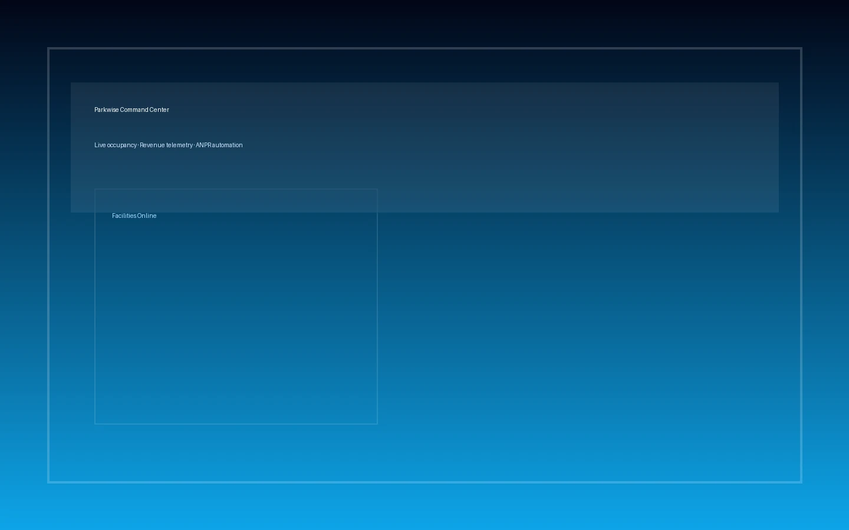Click the ANPR automation label
This screenshot has height=530, width=849.
(x=219, y=145)
